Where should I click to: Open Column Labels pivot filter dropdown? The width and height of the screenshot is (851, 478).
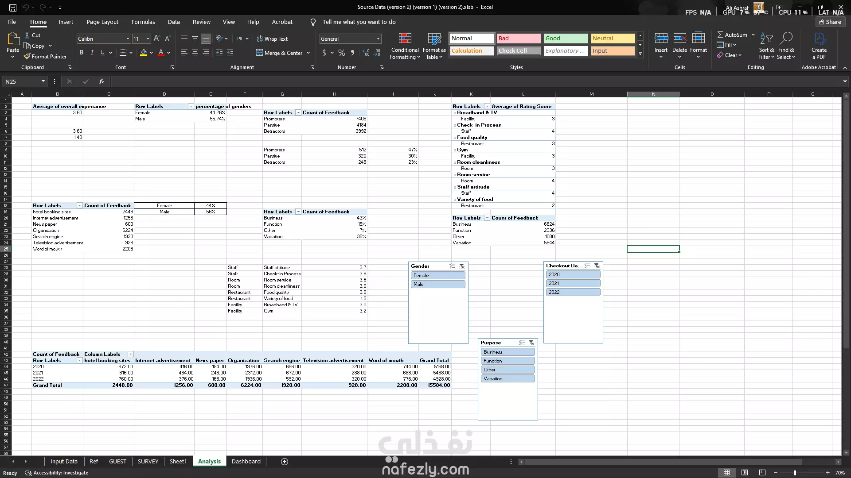click(130, 354)
